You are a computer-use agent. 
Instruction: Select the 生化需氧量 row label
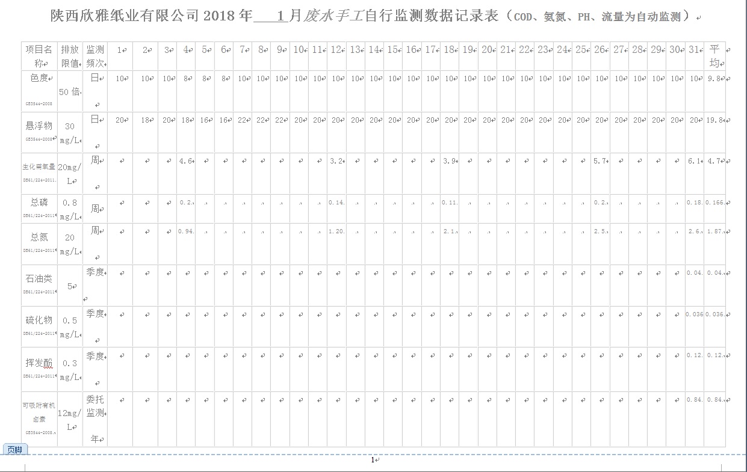click(x=40, y=167)
